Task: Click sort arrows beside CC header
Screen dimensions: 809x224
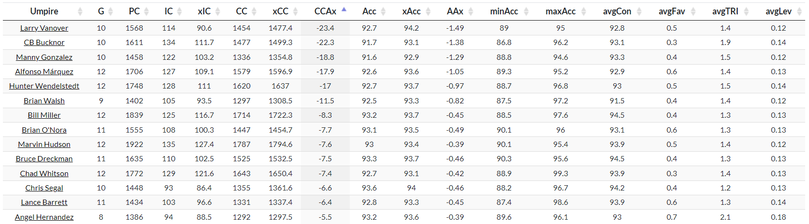Action: click(x=254, y=11)
